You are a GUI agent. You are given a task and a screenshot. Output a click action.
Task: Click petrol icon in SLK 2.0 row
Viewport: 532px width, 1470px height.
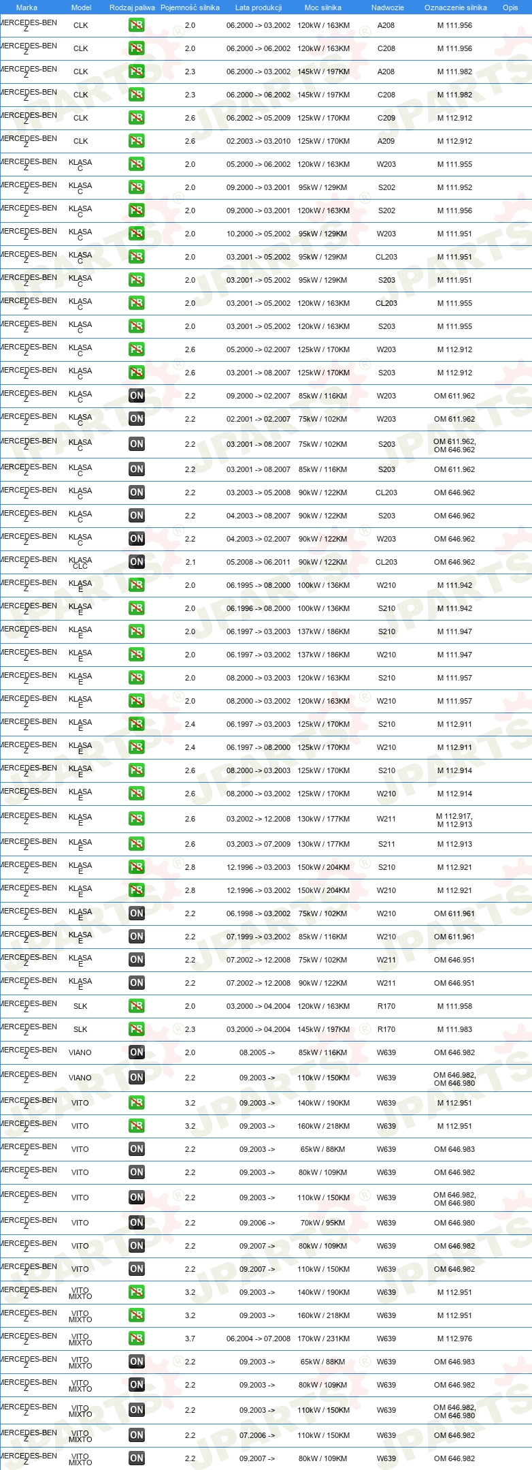(136, 1006)
